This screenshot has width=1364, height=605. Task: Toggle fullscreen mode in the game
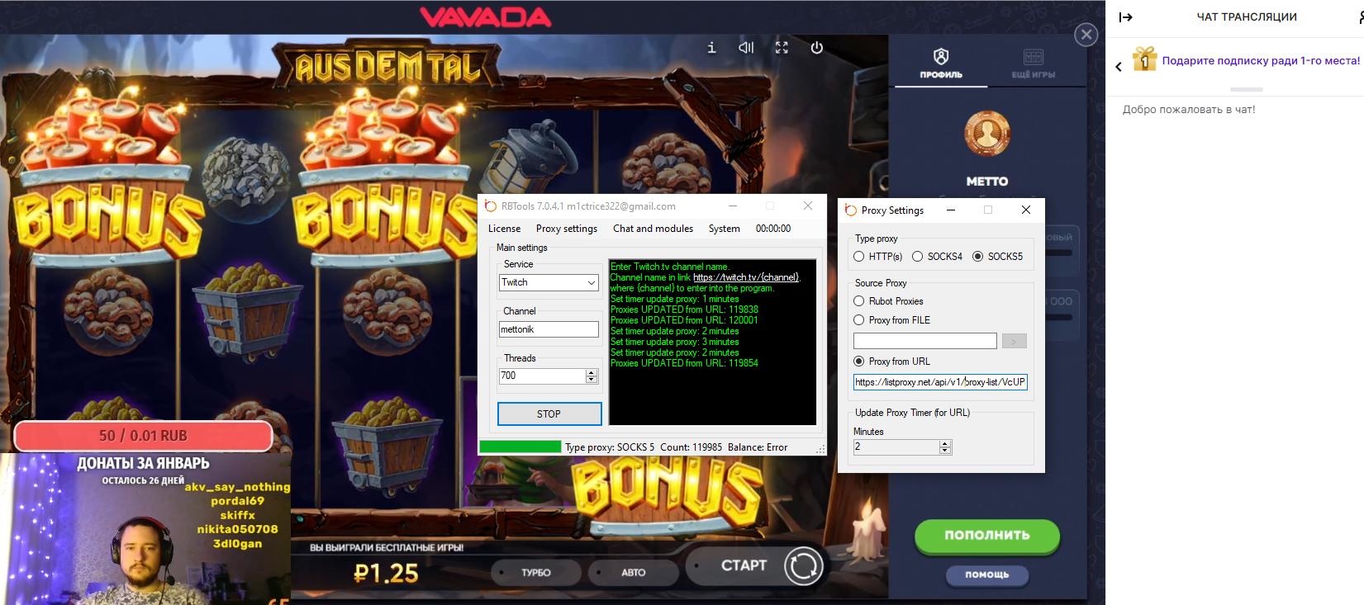pos(782,48)
